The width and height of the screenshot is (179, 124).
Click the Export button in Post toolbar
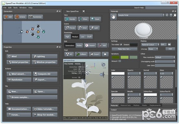(x=95, y=54)
